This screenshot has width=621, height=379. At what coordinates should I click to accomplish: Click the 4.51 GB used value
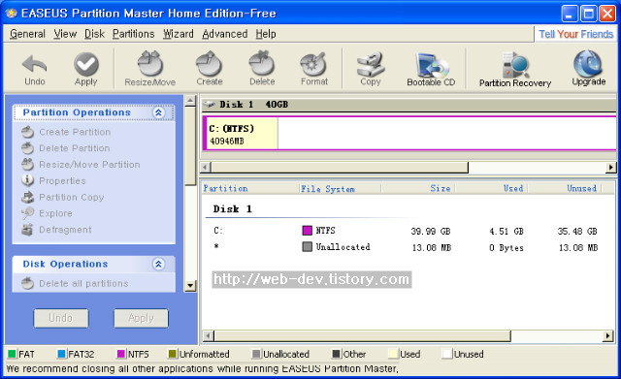pos(507,231)
